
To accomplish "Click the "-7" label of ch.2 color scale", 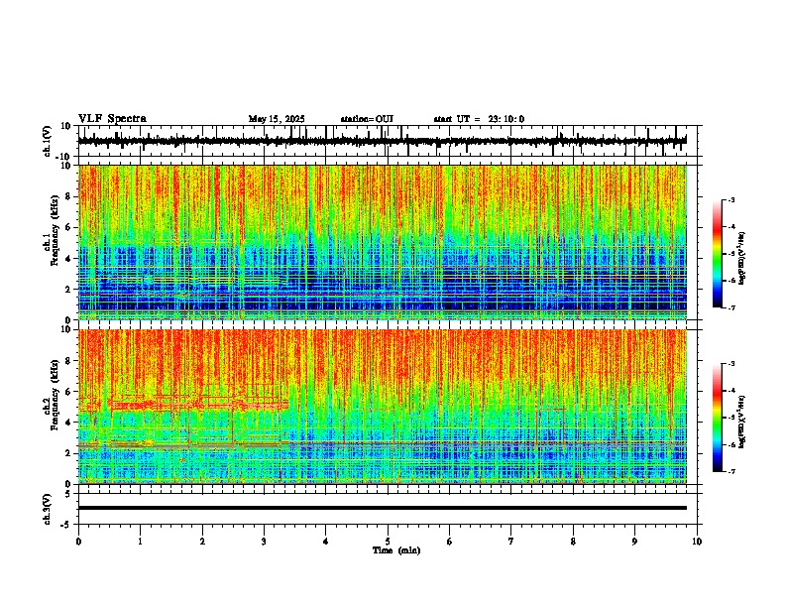I will pyautogui.click(x=731, y=471).
